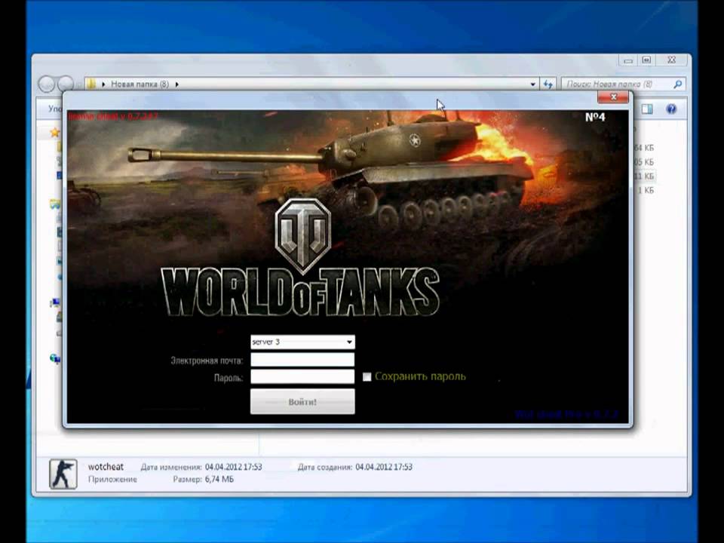This screenshot has width=724, height=543.
Task: Click the wotcheat application icon thumbnail
Action: click(x=63, y=474)
